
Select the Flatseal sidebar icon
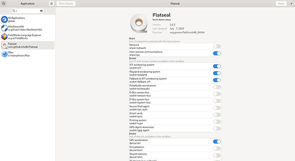tap(4, 45)
